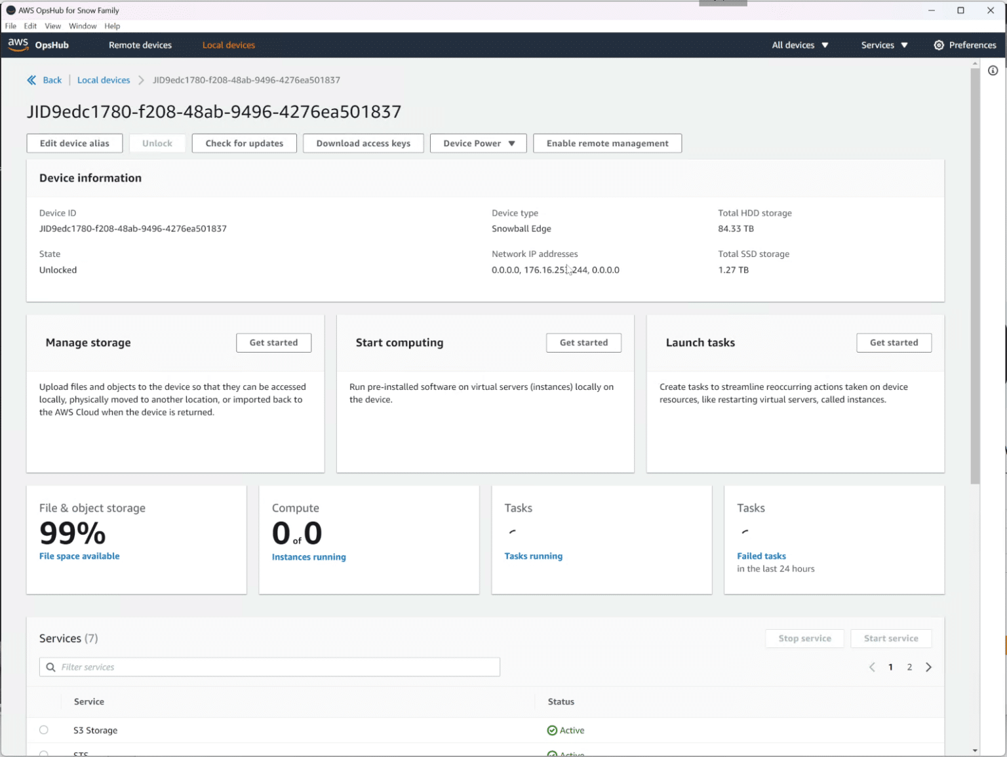Click the Unlocked state text
This screenshot has width=1007, height=757.
click(58, 270)
